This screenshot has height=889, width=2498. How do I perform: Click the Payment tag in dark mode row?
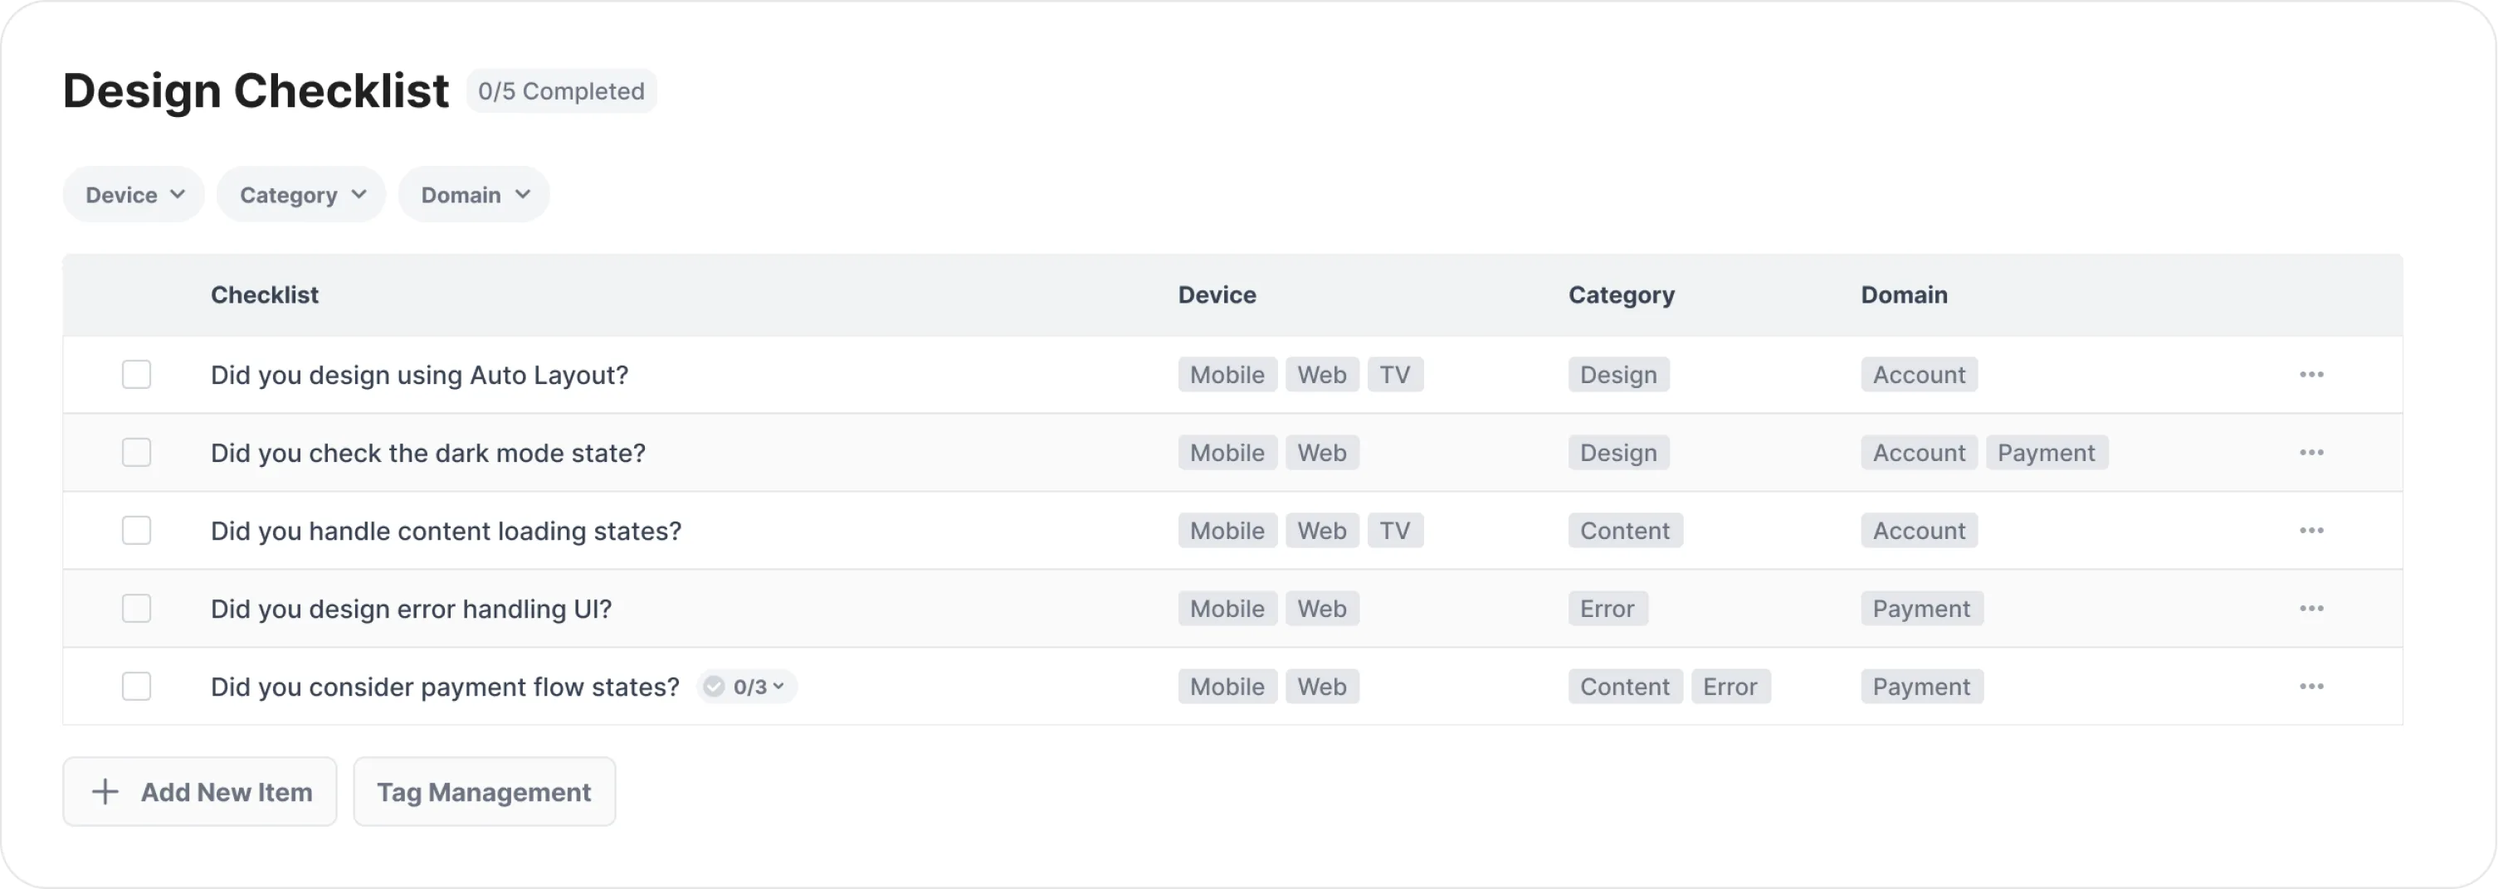[2046, 453]
